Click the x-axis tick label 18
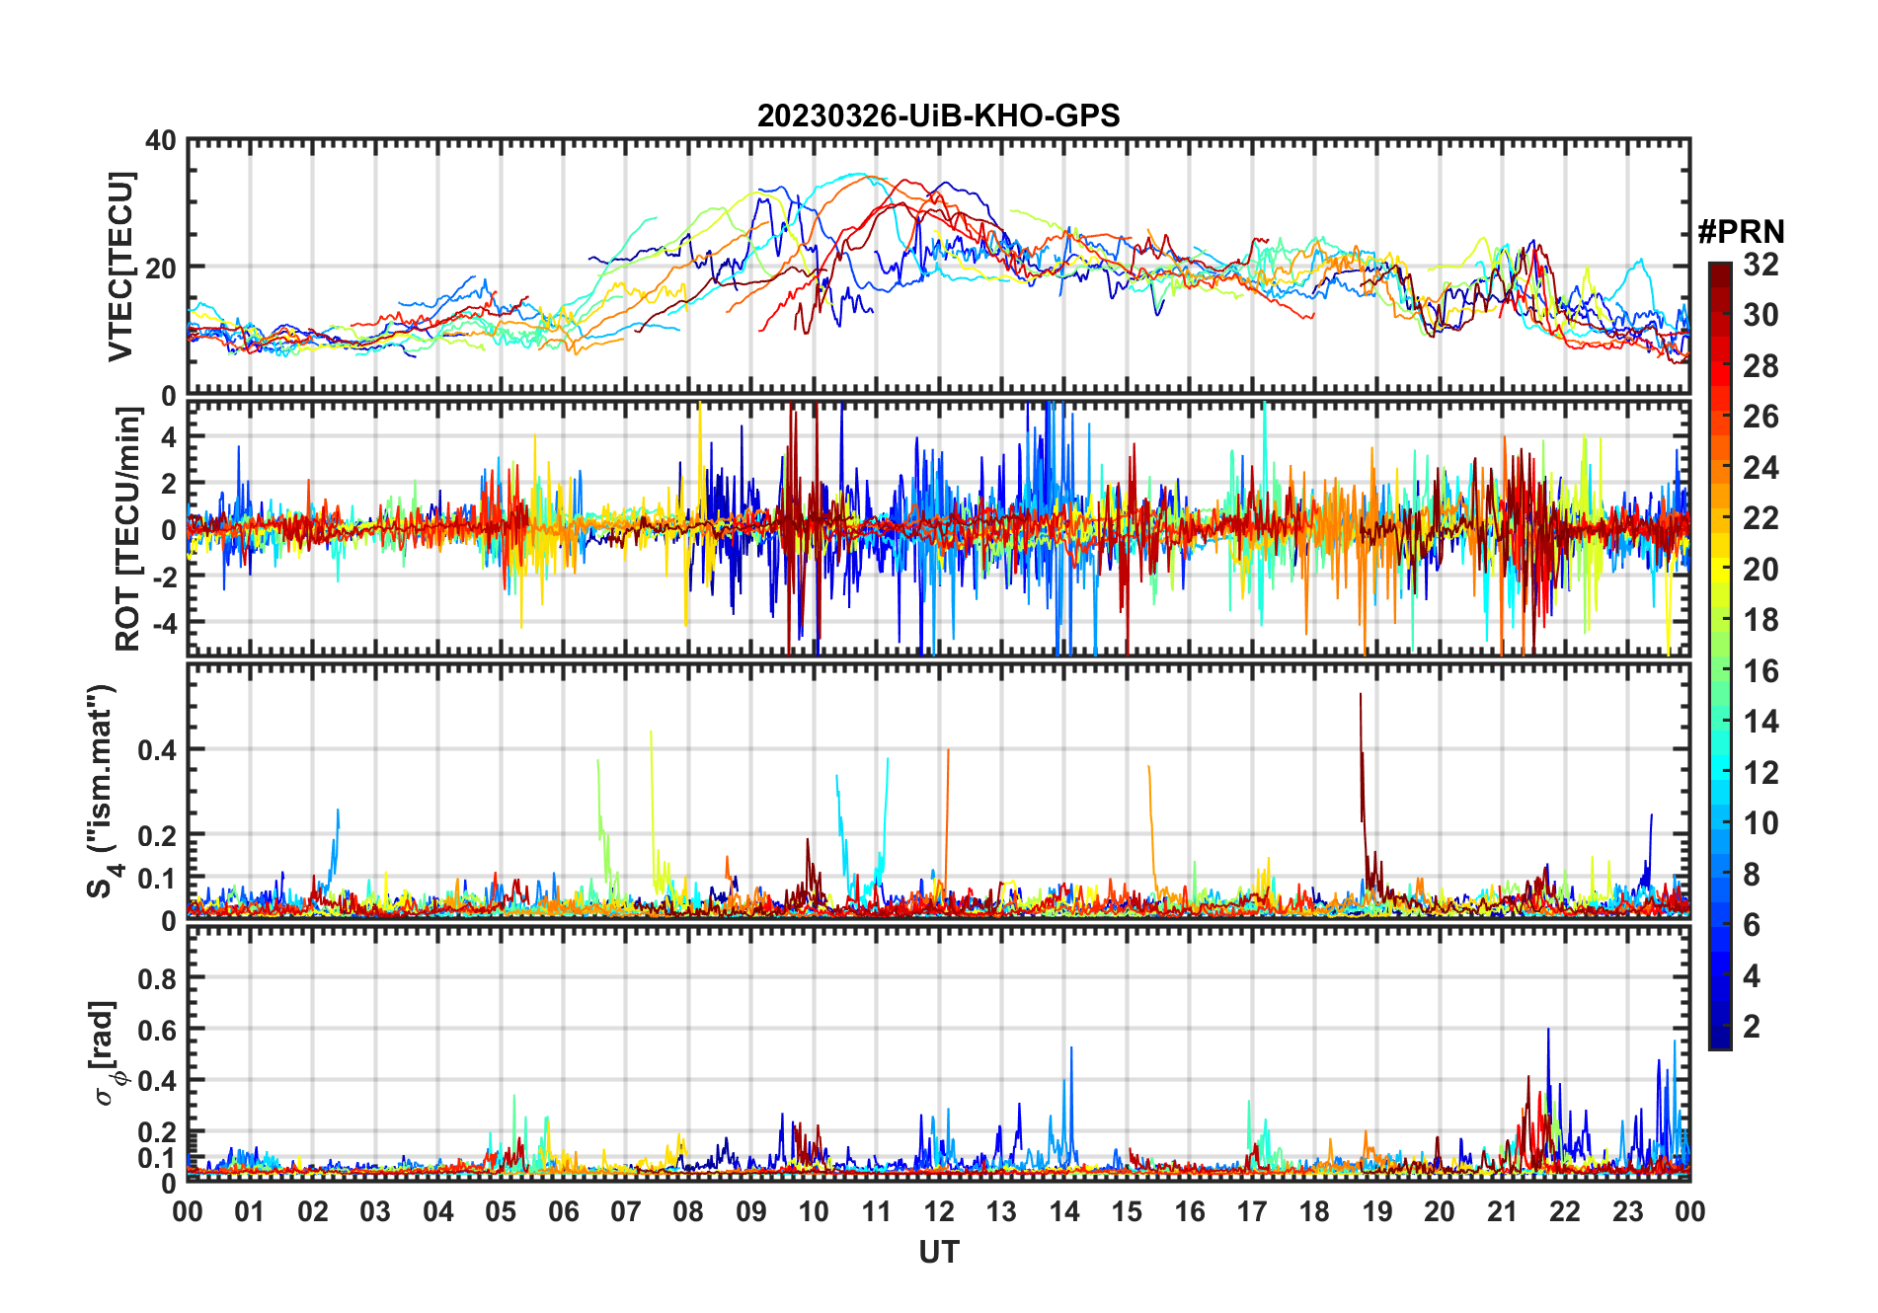 coord(1314,1211)
